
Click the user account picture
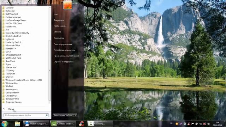68,5
